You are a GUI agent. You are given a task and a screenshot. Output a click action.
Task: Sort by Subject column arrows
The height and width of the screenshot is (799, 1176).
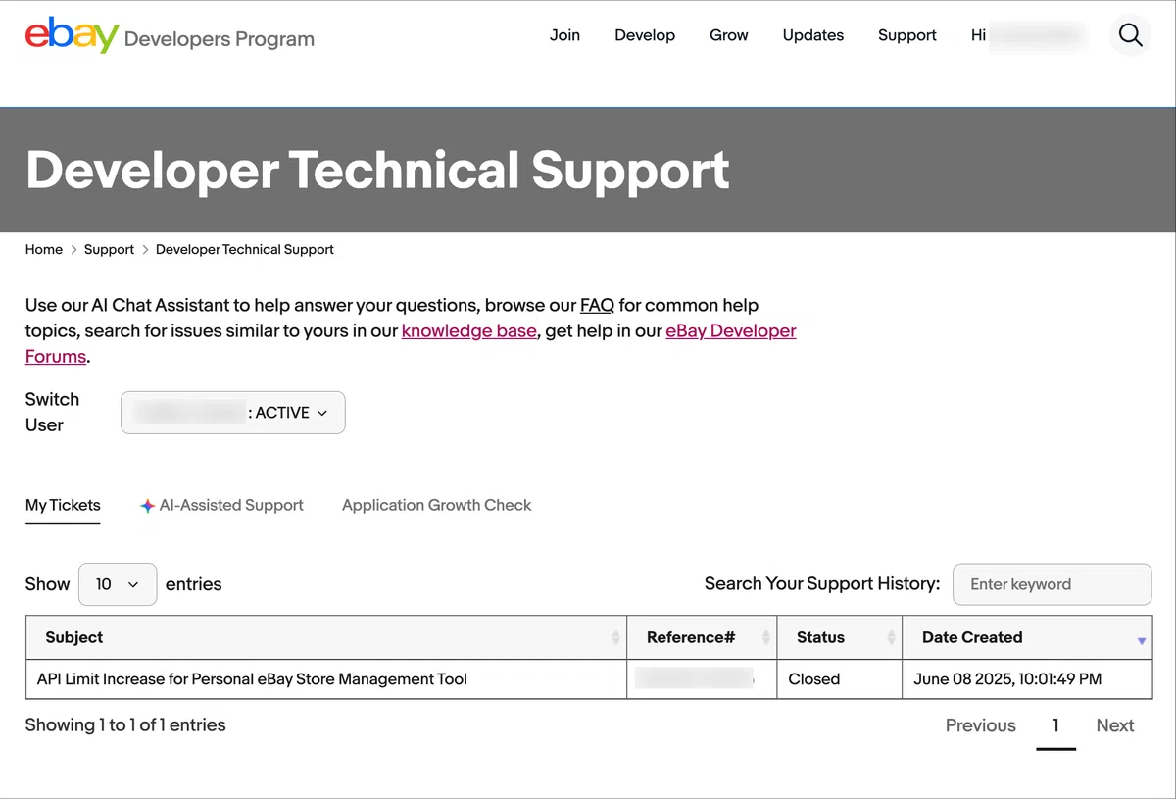click(x=615, y=637)
